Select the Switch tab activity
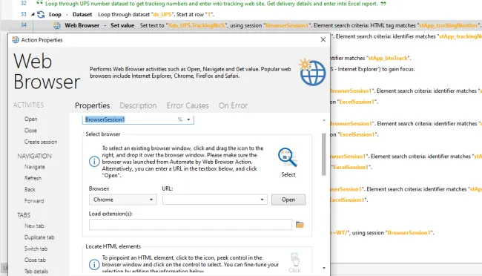The height and width of the screenshot is (276, 482). [x=36, y=249]
